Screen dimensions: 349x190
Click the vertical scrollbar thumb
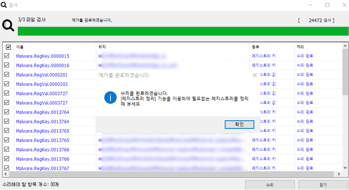(x=345, y=72)
